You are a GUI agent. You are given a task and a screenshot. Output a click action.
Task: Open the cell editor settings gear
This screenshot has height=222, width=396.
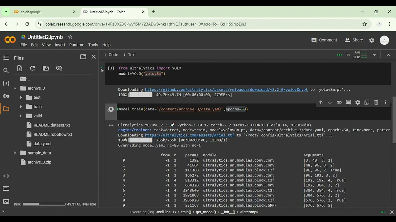click(x=358, y=102)
